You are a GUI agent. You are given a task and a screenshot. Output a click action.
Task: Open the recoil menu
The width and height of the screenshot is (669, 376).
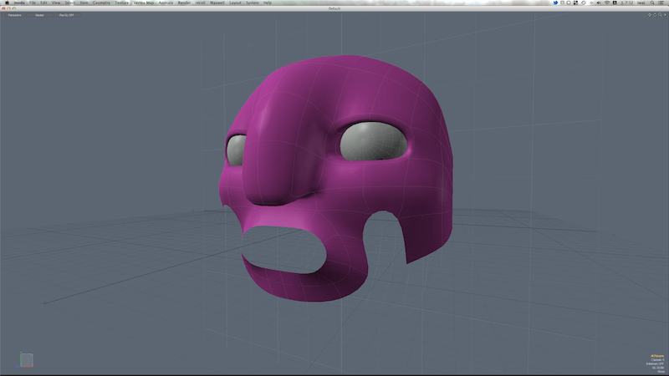(x=200, y=3)
